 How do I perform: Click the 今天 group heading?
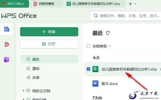click(96, 58)
